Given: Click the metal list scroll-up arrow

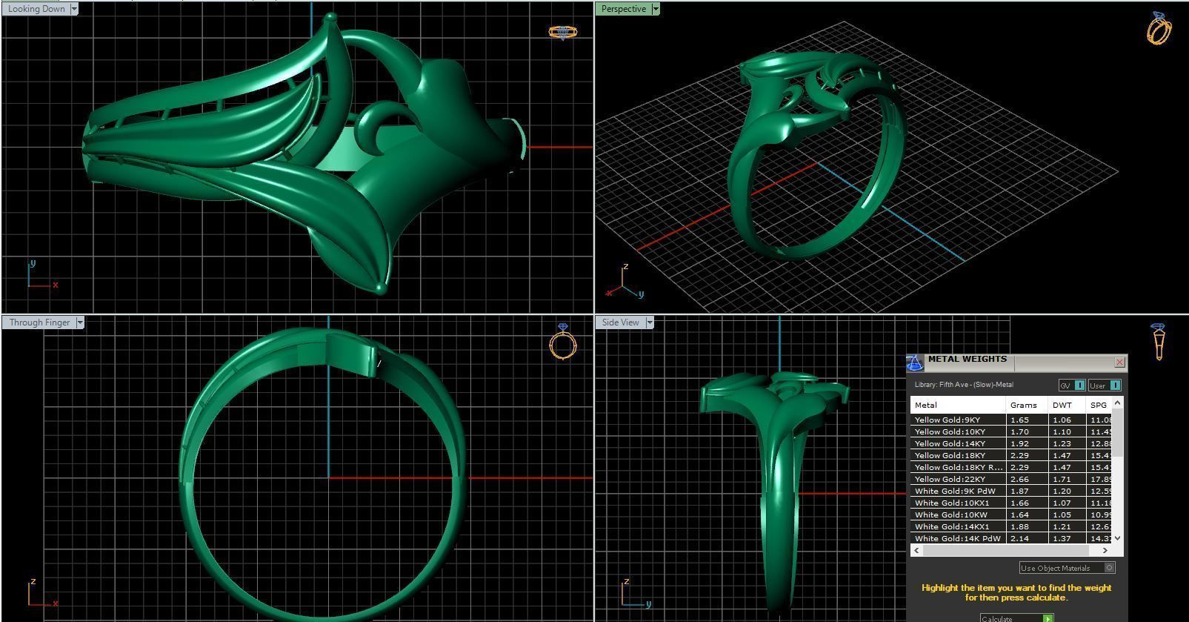Looking at the screenshot, I should (x=1118, y=402).
